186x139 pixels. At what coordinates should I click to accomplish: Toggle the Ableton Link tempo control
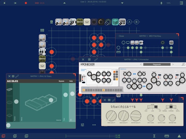[40, 3]
